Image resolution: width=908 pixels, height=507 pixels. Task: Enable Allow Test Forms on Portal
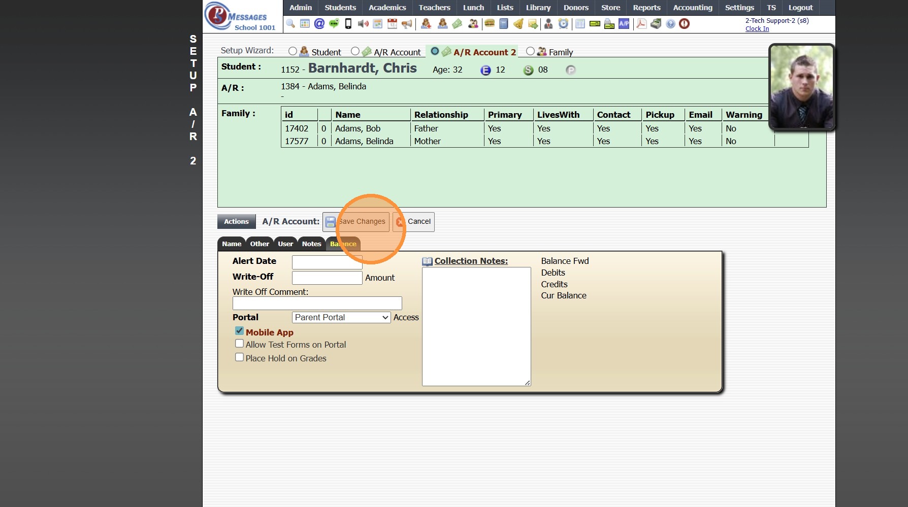(x=239, y=344)
